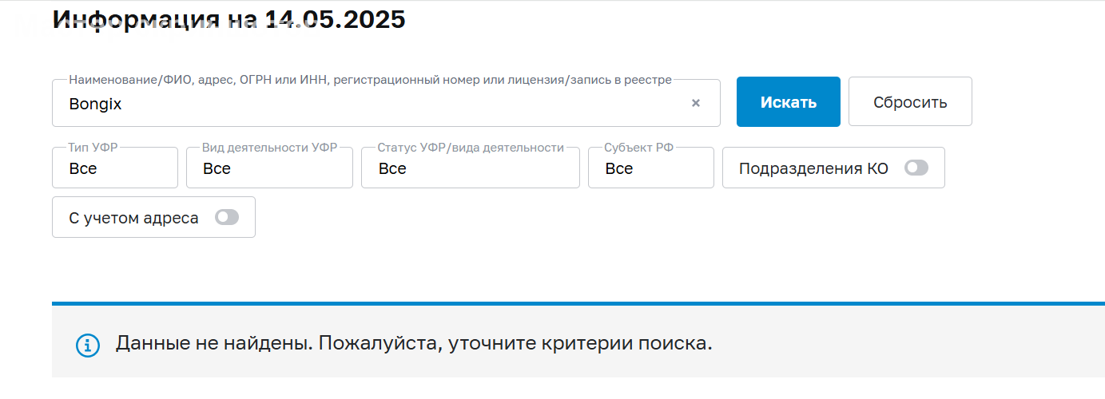
Task: Click the Вид деятельности УФР caption
Action: point(269,148)
